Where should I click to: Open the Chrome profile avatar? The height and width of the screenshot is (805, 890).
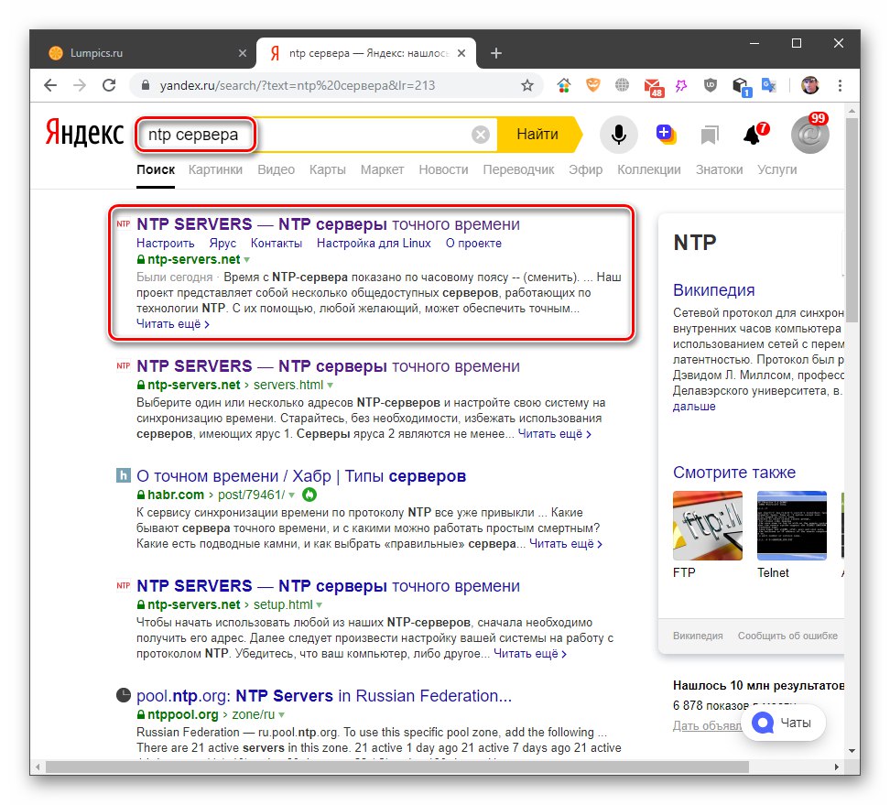pyautogui.click(x=810, y=85)
